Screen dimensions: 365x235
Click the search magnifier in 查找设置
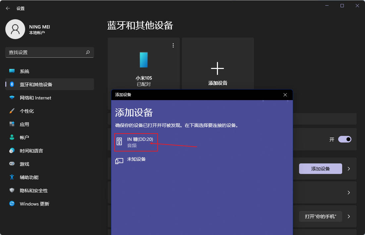(88, 52)
